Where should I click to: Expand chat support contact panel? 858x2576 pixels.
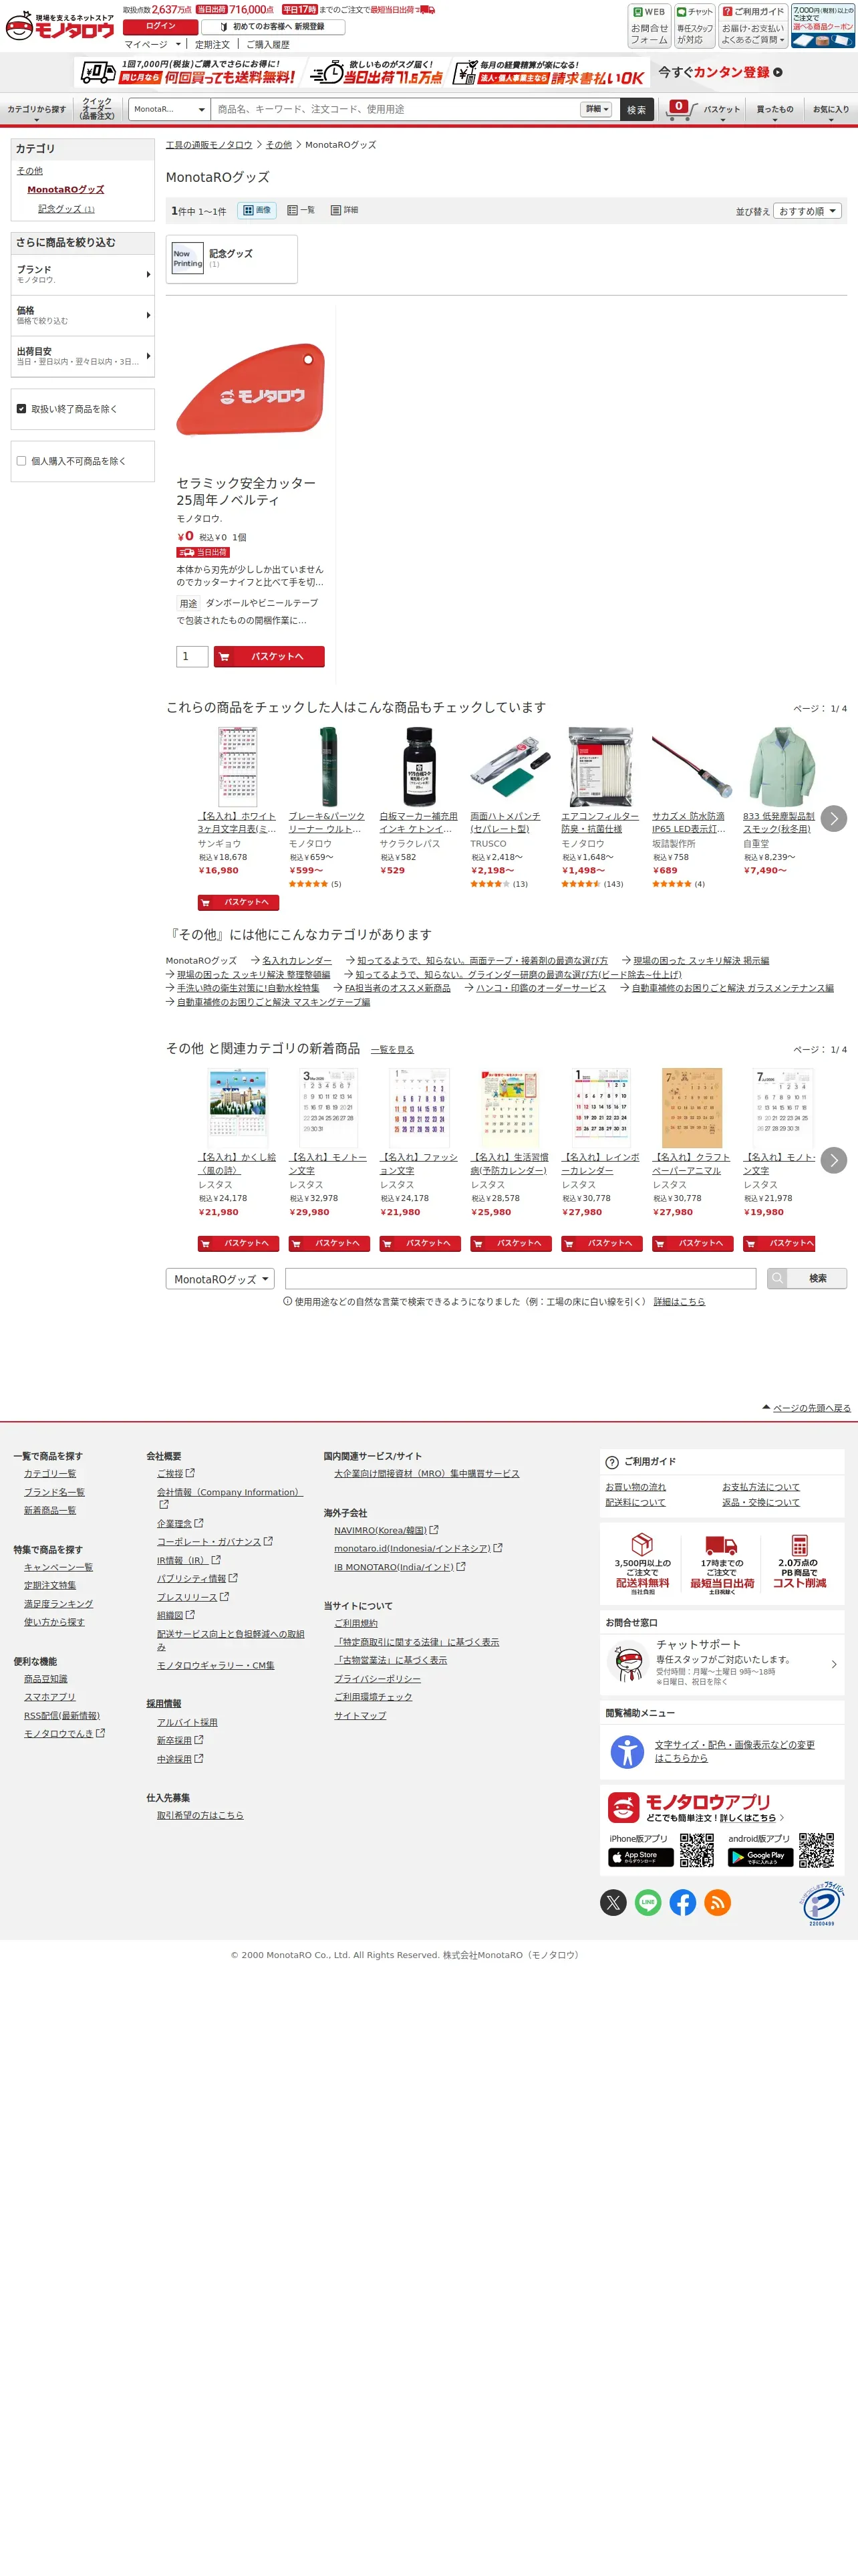pyautogui.click(x=723, y=1664)
